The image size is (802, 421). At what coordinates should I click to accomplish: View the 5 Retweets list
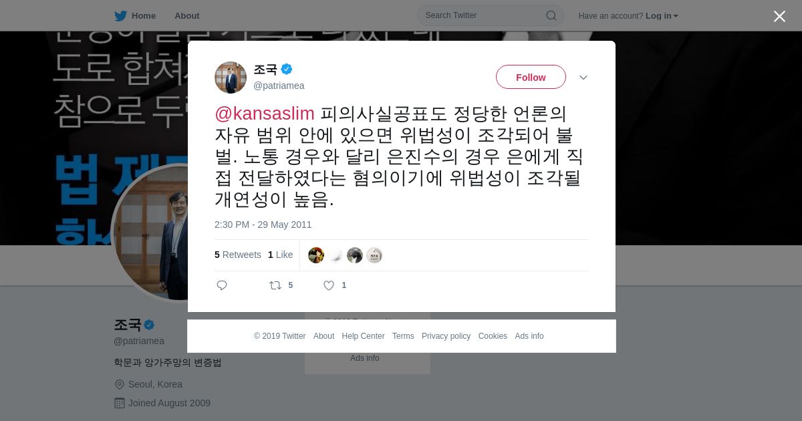238,255
